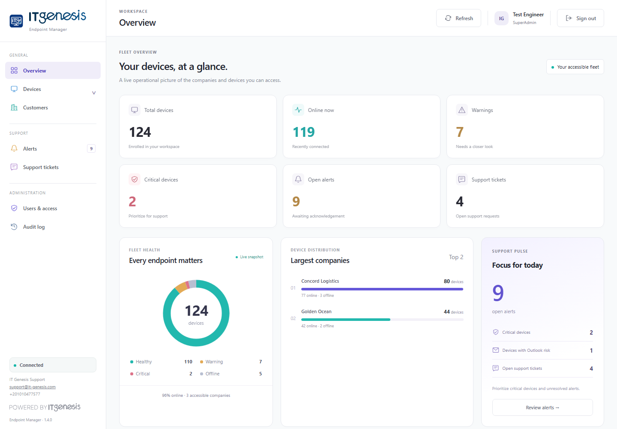Image resolution: width=617 pixels, height=429 pixels.
Task: Click the Alerts bell icon in sidebar
Action: (14, 148)
